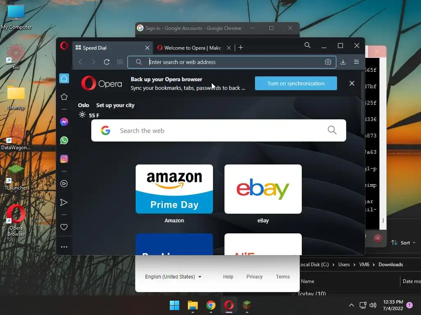The width and height of the screenshot is (421, 315).
Task: Click red X icon behind Opera window
Action: [x=377, y=238]
